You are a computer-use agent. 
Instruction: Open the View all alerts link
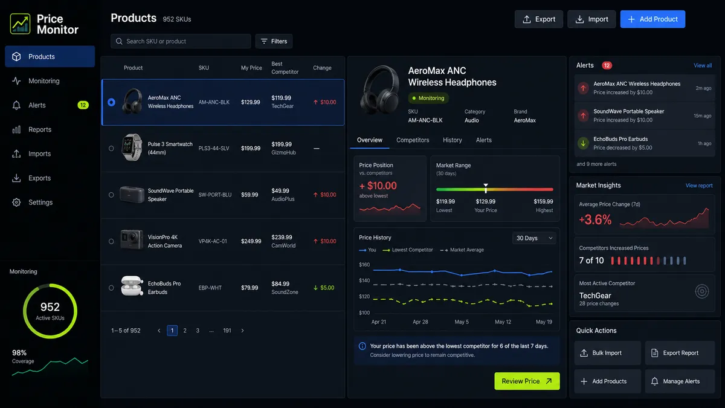(703, 65)
